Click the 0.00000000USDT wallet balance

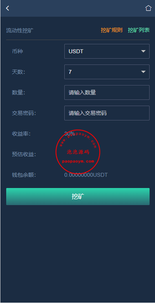(86, 175)
